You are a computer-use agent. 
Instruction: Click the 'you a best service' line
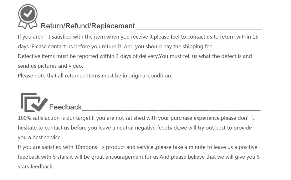[40, 137]
